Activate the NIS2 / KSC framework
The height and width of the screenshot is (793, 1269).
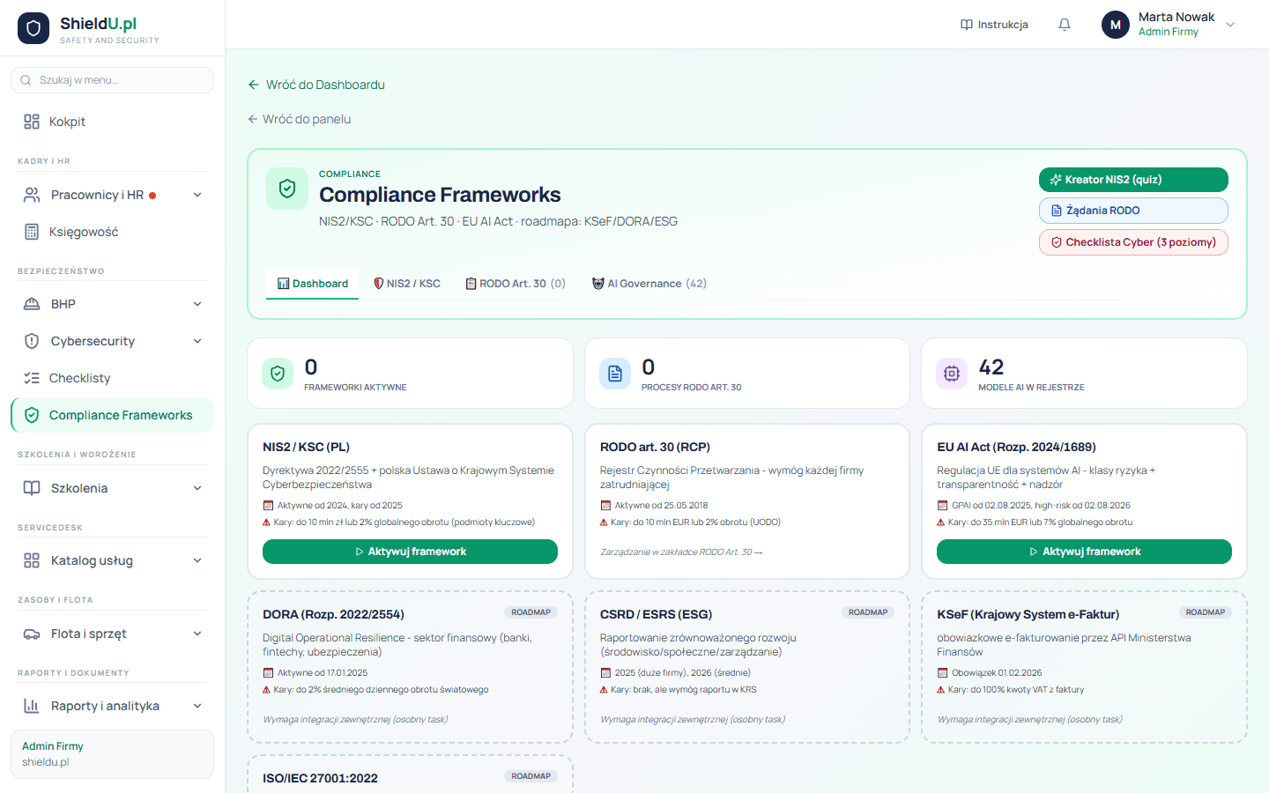click(x=410, y=552)
